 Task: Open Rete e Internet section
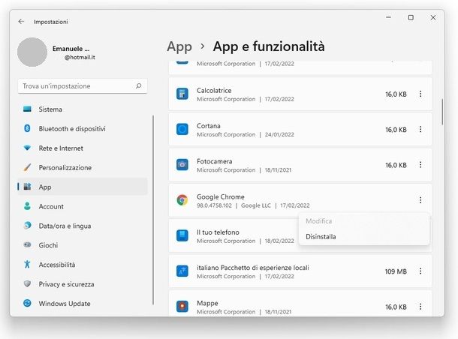tap(83, 148)
